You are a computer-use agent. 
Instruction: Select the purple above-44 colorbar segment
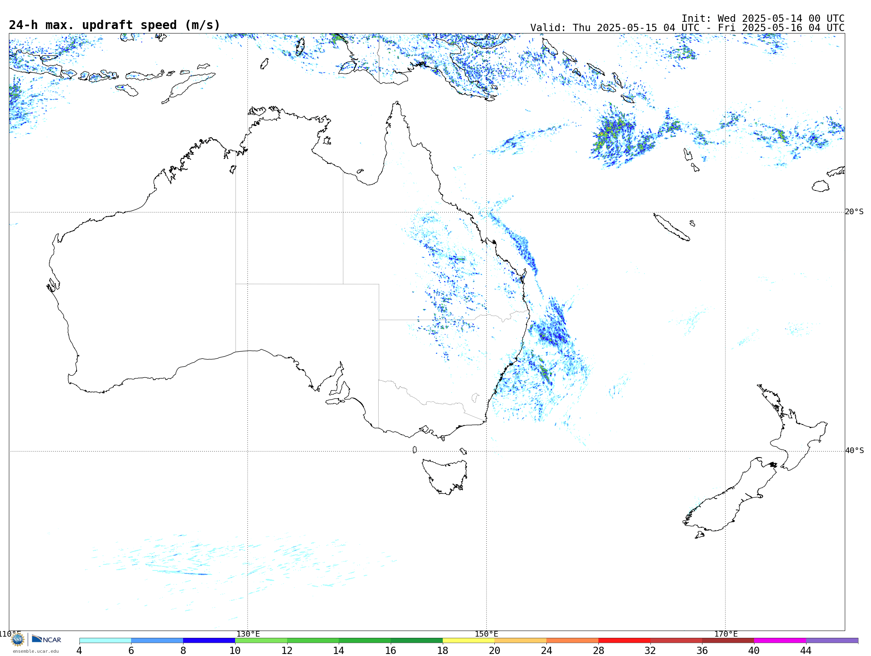point(832,641)
